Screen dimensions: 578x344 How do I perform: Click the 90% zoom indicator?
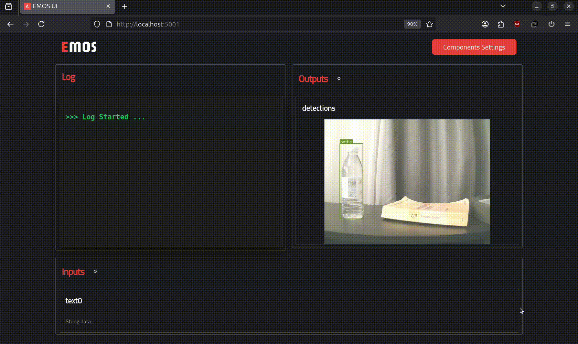tap(412, 24)
